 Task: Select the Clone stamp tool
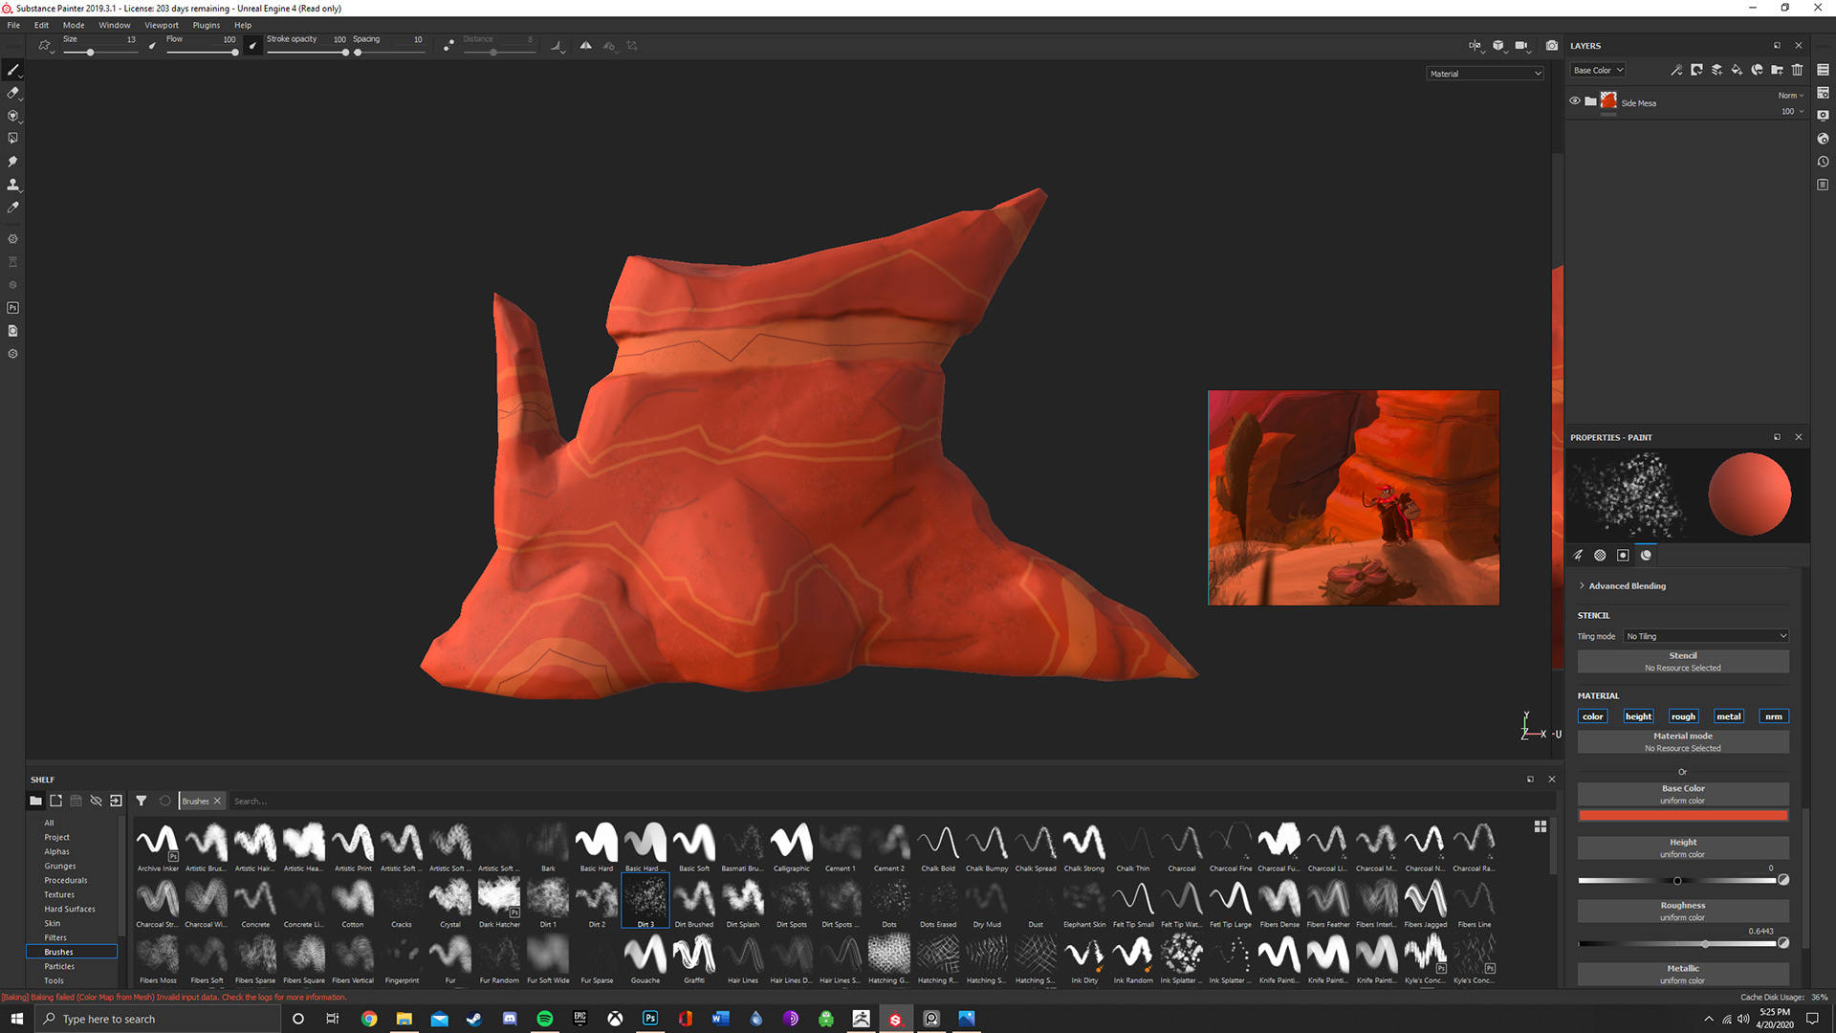point(12,185)
